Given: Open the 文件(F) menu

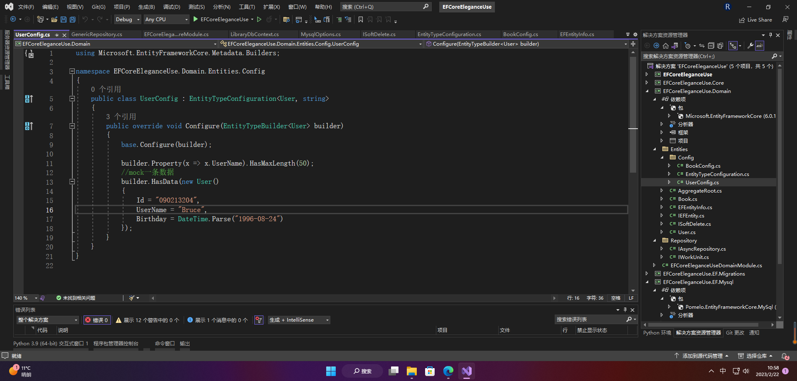Looking at the screenshot, I should coord(26,7).
